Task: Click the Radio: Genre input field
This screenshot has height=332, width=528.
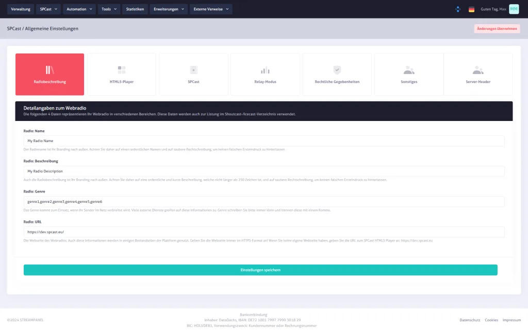Action: pyautogui.click(x=263, y=201)
